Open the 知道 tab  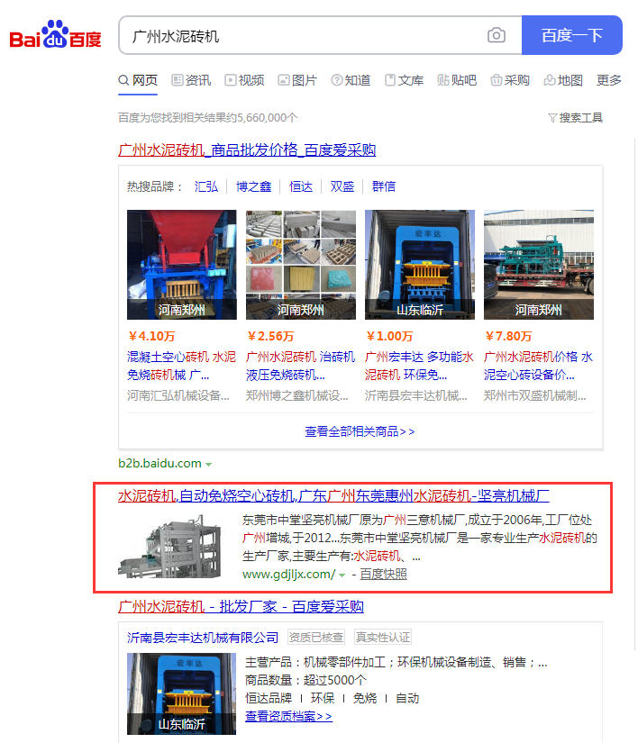tap(351, 80)
